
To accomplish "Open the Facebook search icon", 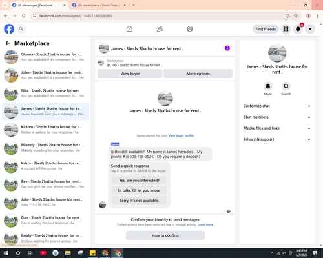I will (21, 29).
